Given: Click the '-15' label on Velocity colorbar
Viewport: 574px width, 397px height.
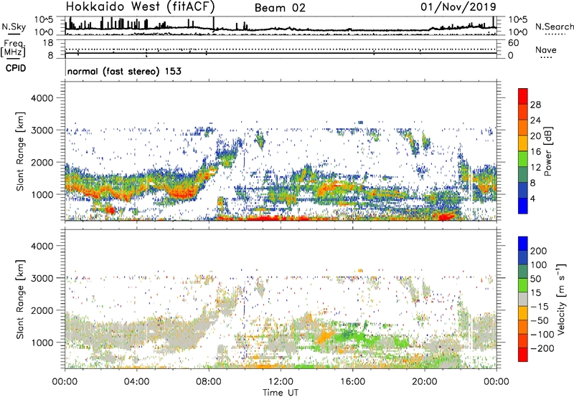Looking at the screenshot, I should tap(540, 307).
